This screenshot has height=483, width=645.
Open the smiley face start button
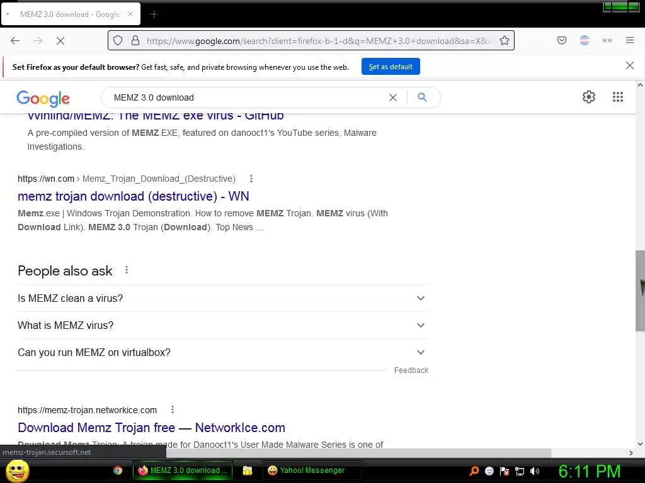point(18,470)
